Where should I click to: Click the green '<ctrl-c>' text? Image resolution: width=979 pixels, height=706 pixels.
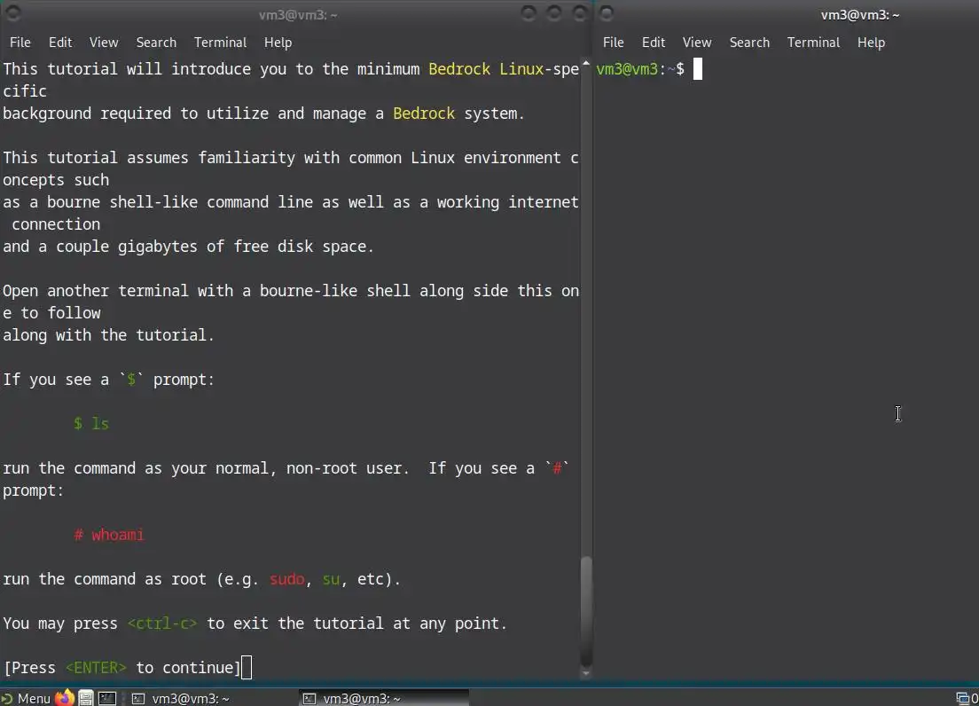tap(162, 624)
